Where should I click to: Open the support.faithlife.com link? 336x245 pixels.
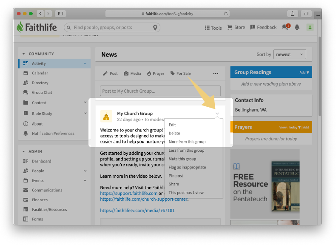[129, 193]
